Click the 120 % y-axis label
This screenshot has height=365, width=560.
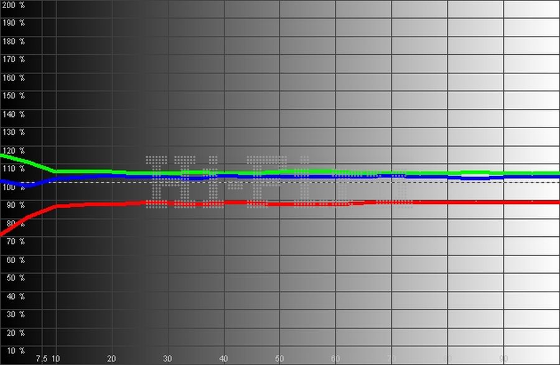[x=12, y=150]
